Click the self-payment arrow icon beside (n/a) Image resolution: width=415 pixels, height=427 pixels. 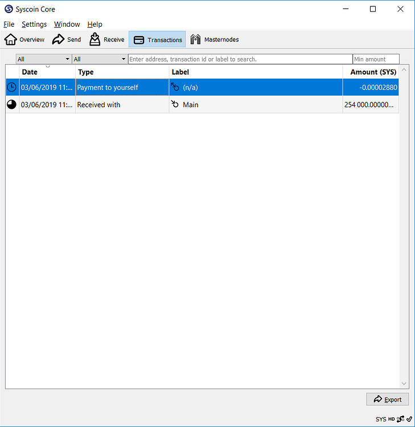(175, 87)
